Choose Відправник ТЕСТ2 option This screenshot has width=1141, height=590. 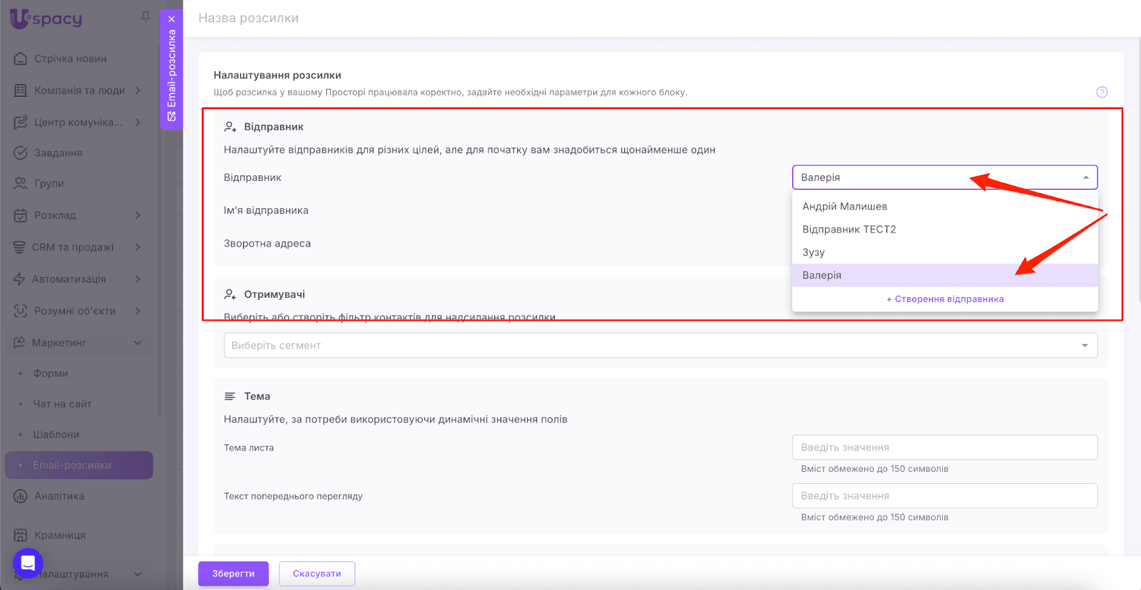pyautogui.click(x=849, y=229)
